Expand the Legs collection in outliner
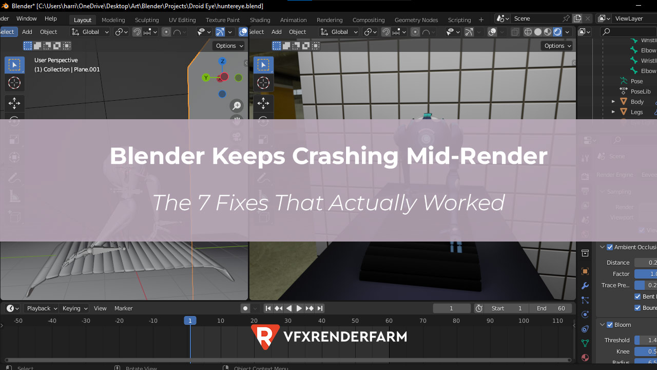657x370 pixels. tap(613, 112)
